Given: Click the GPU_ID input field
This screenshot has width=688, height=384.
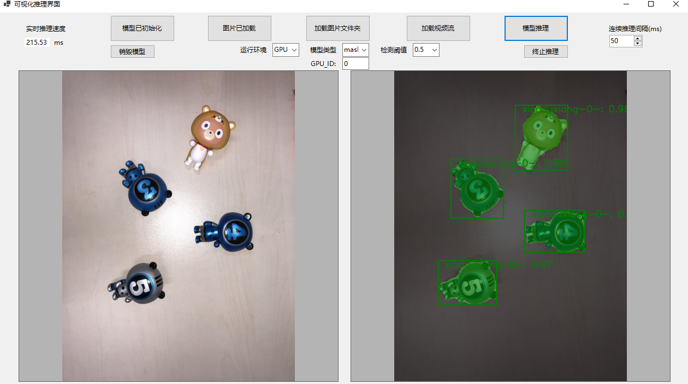Looking at the screenshot, I should tap(355, 64).
